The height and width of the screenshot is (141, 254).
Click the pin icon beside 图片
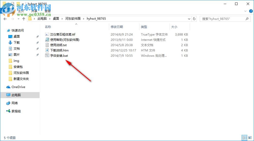pyautogui.click(x=37, y=55)
